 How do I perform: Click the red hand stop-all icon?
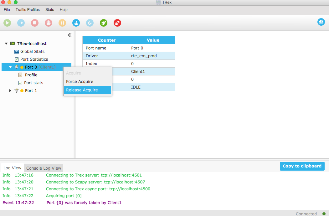click(49, 23)
